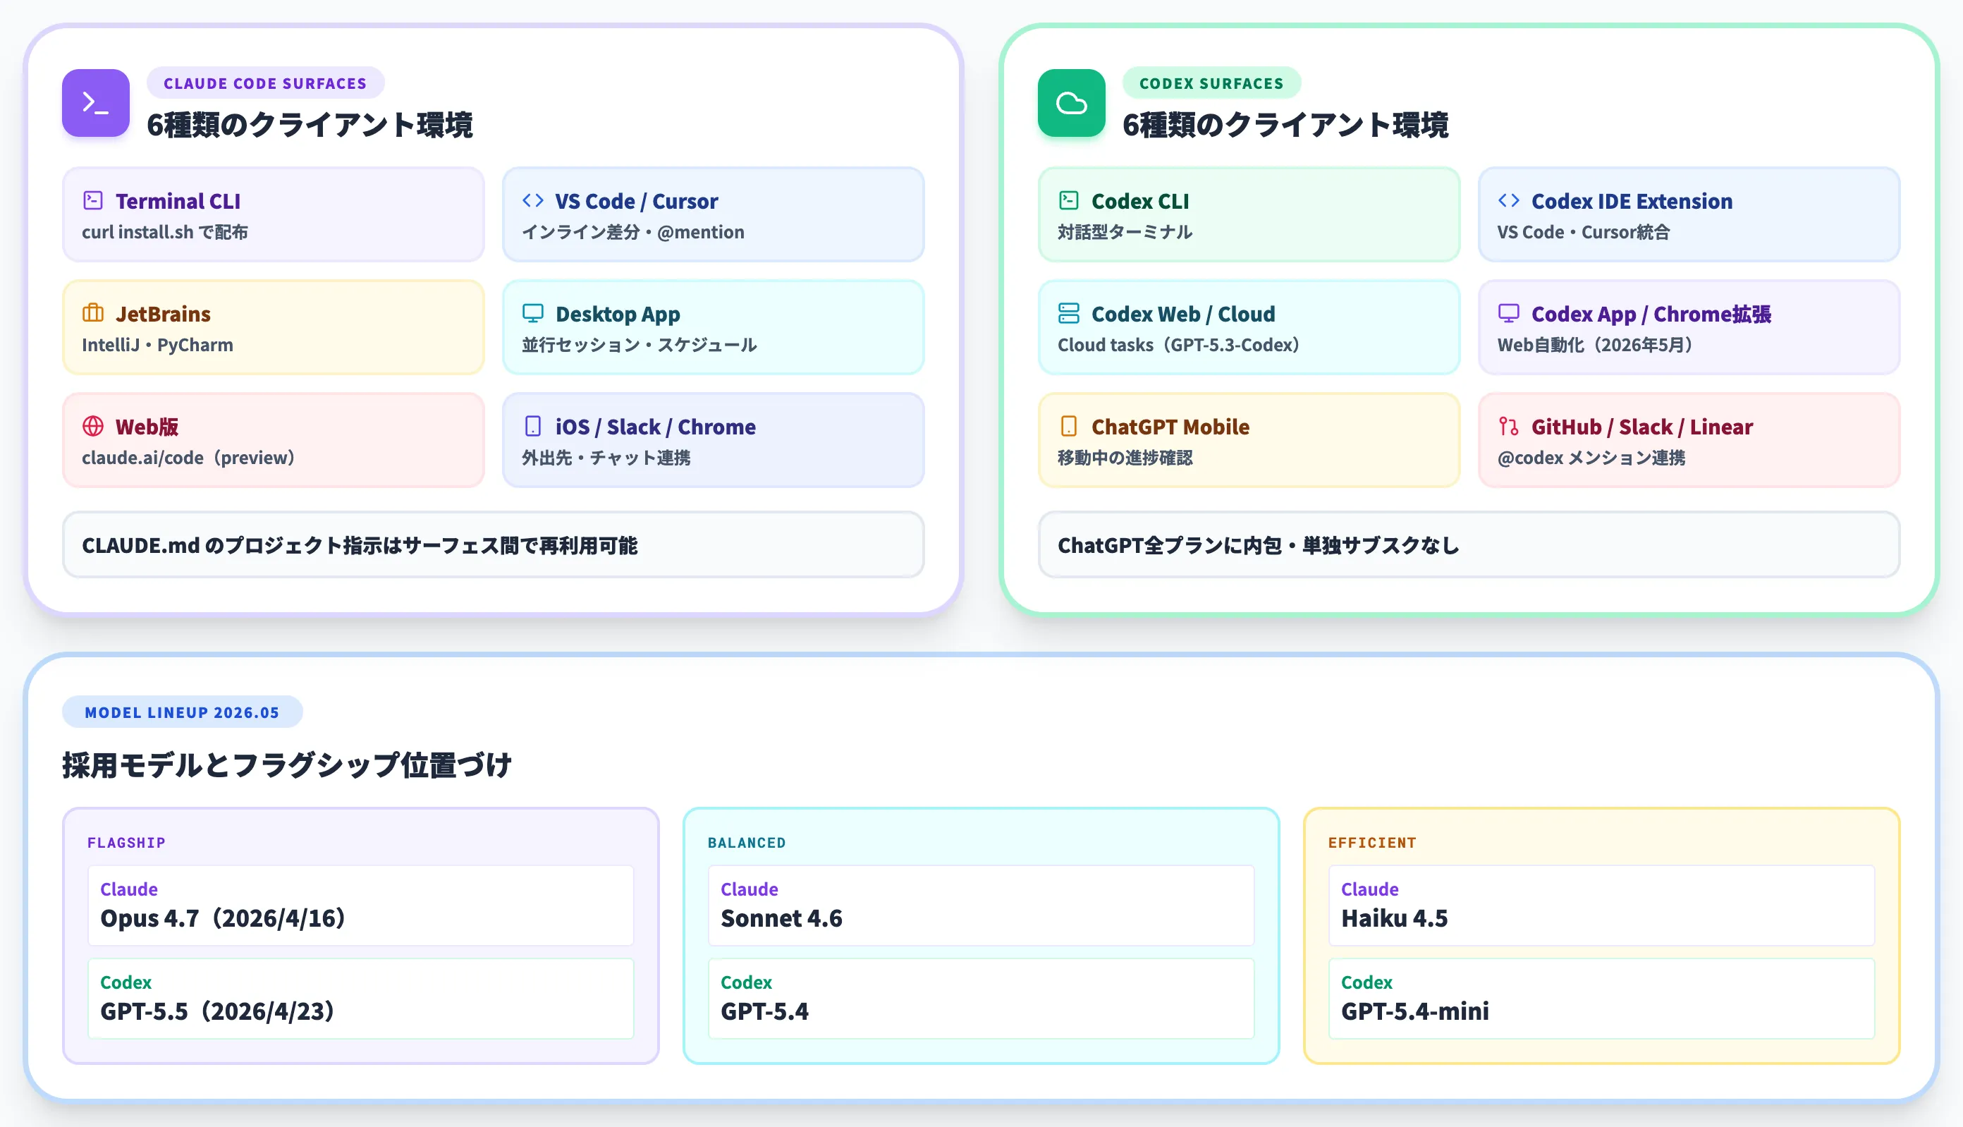1963x1127 pixels.
Task: Click the Desktop App monitor icon
Action: 533,313
